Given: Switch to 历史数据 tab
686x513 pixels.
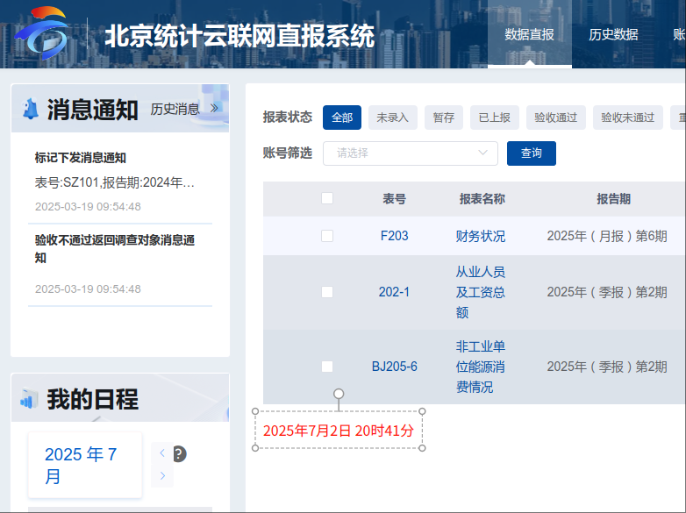Looking at the screenshot, I should pyautogui.click(x=613, y=34).
